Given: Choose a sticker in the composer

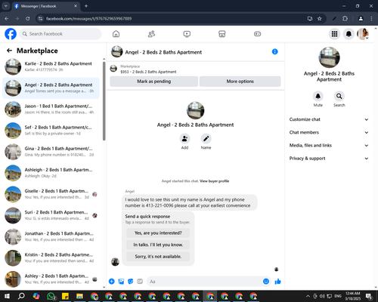Looking at the screenshot, I should 131,282.
